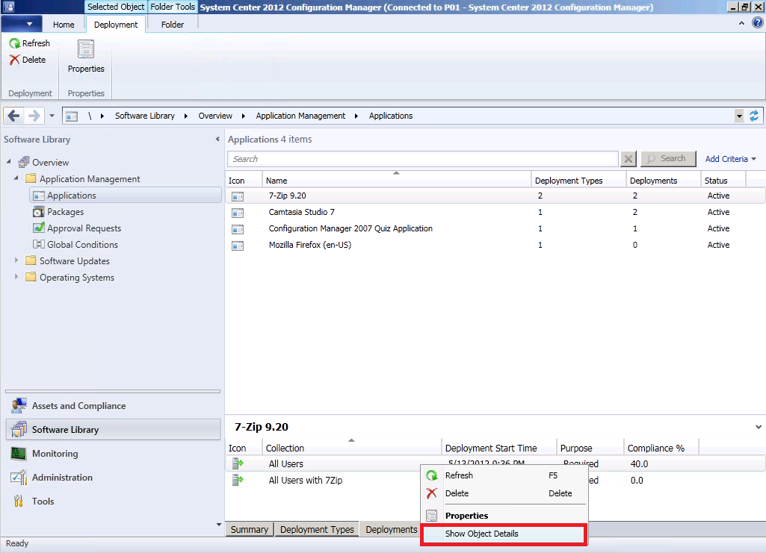Select the Quiz Application row icon

tap(238, 229)
